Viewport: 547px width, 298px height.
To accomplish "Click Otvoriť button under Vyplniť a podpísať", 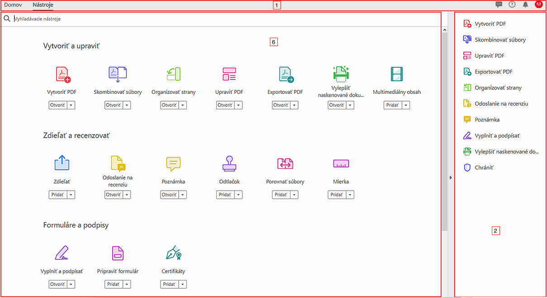I will point(58,284).
